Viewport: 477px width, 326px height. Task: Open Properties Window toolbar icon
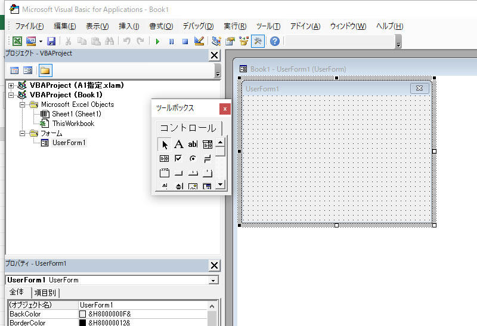tap(230, 41)
